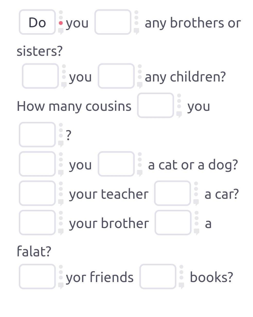Click comment bubble before "any children?"
253x317 pixels.
tap(140, 85)
